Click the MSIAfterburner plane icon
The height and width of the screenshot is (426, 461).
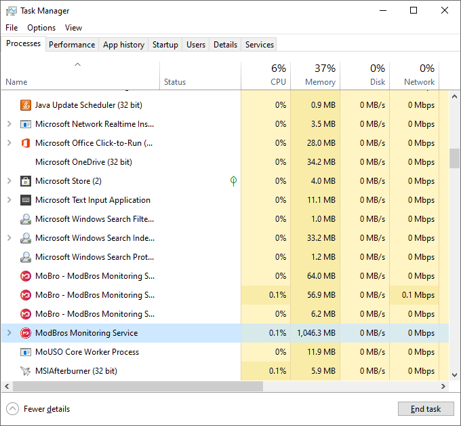click(26, 371)
